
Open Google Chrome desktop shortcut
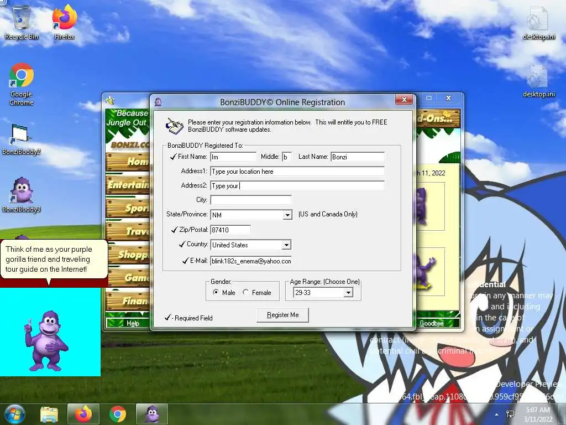[22, 84]
